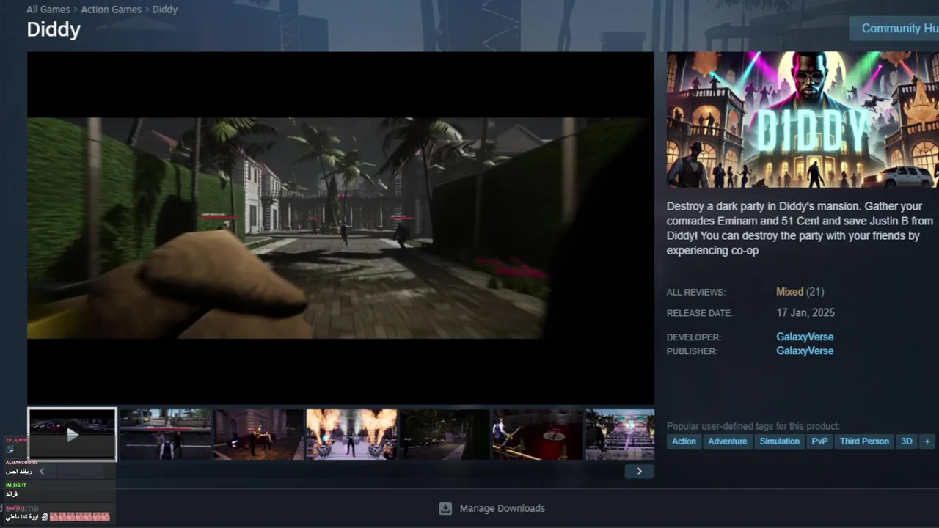Open developer GalaxyVerse link

(x=805, y=337)
